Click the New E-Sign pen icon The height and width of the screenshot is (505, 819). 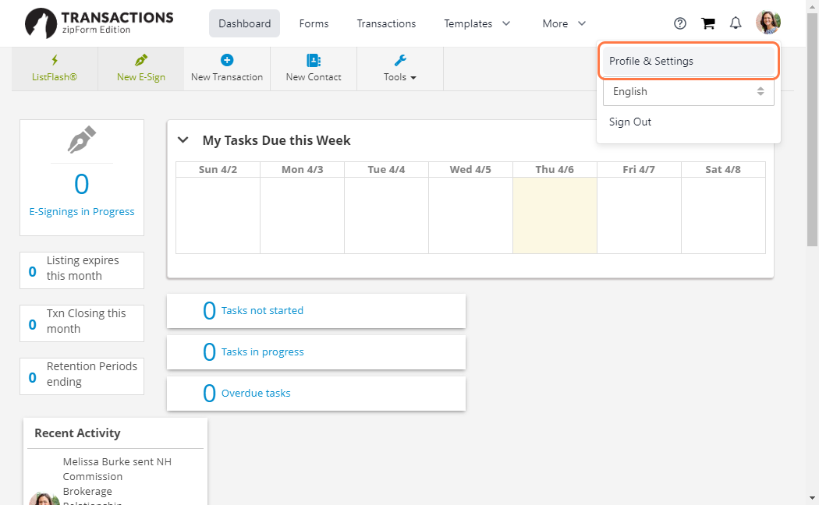coord(141,60)
